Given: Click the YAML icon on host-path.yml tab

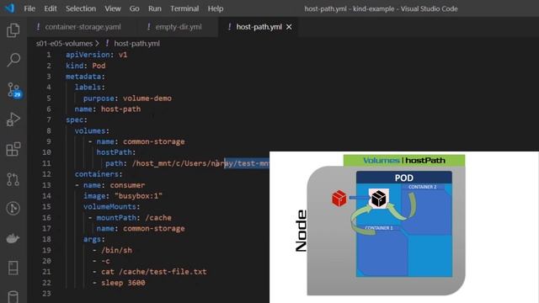Looking at the screenshot, I should tap(229, 27).
